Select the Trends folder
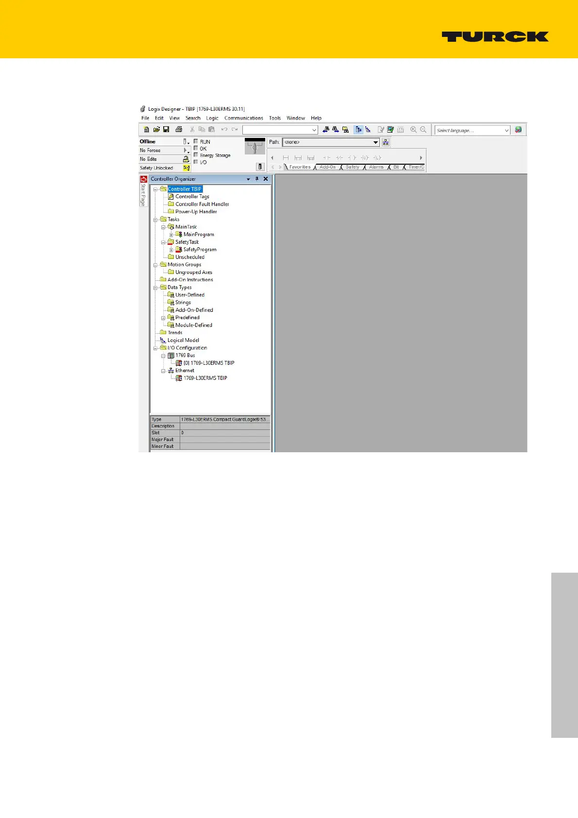 pos(175,333)
